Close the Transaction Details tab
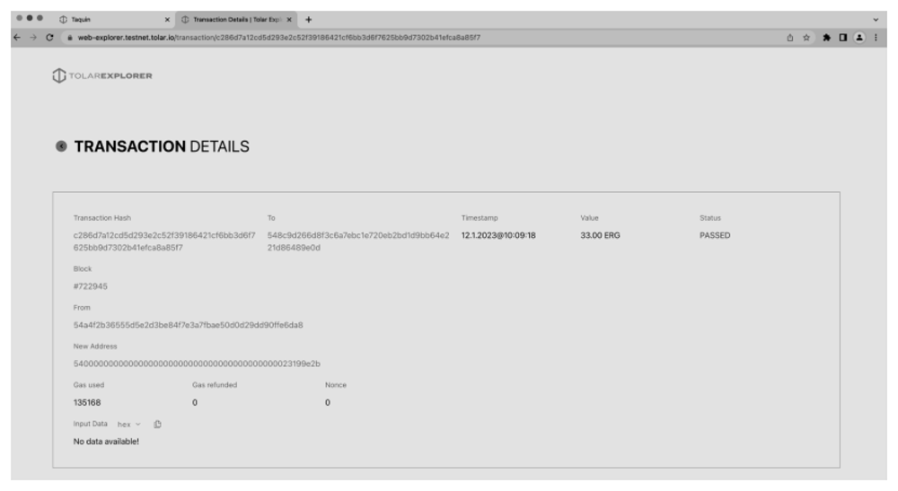This screenshot has width=898, height=491. coord(289,20)
